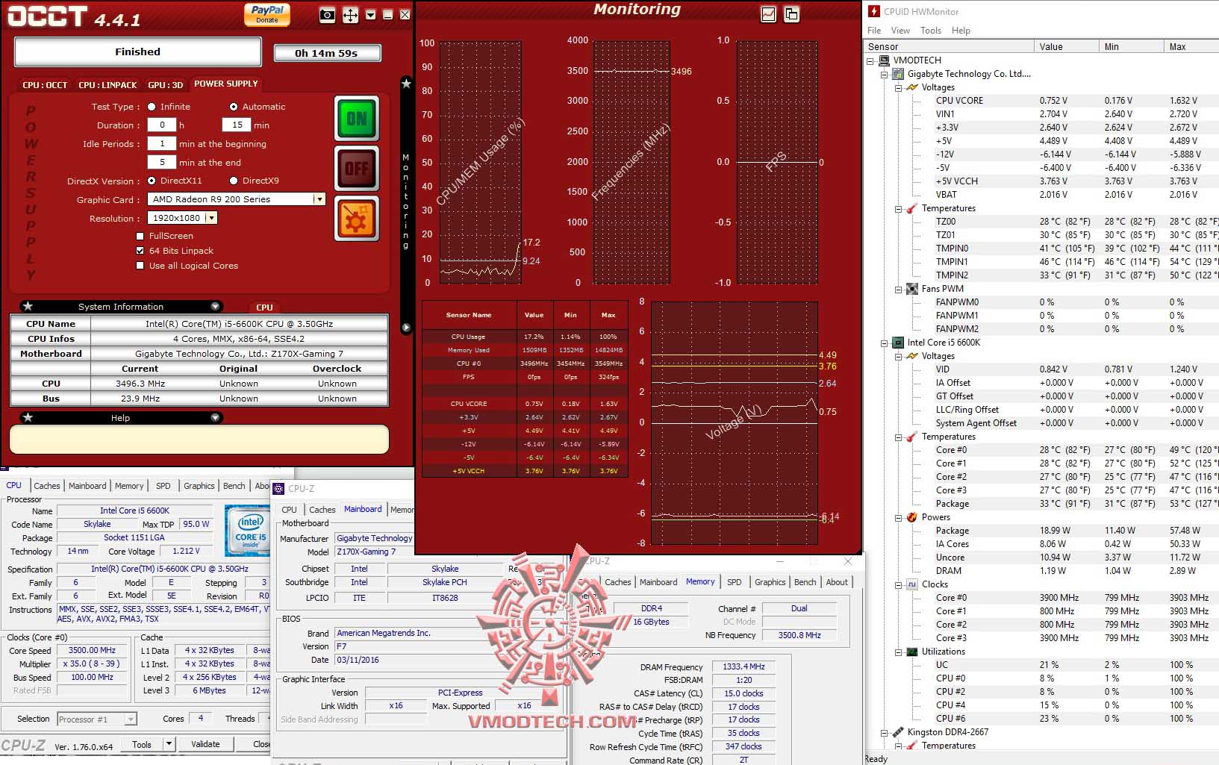Collapse the Gigabyte Technology tree node
Viewport: 1219px width, 765px height.
pyautogui.click(x=885, y=74)
